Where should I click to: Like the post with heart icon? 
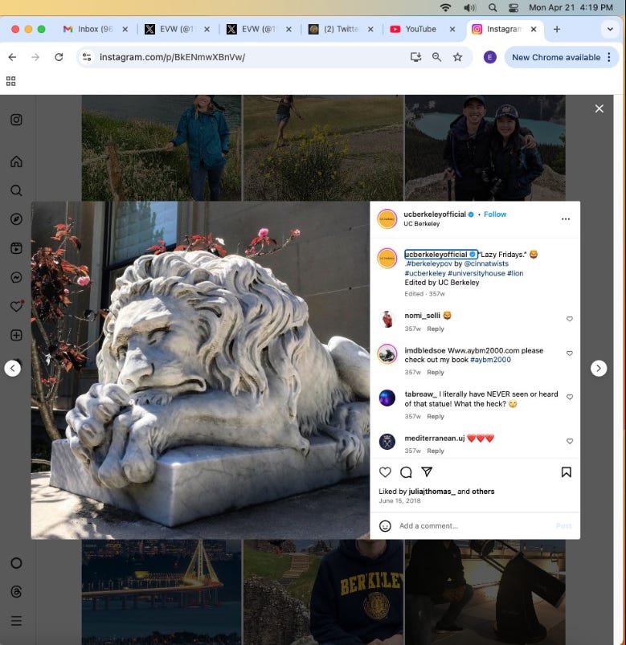385,472
